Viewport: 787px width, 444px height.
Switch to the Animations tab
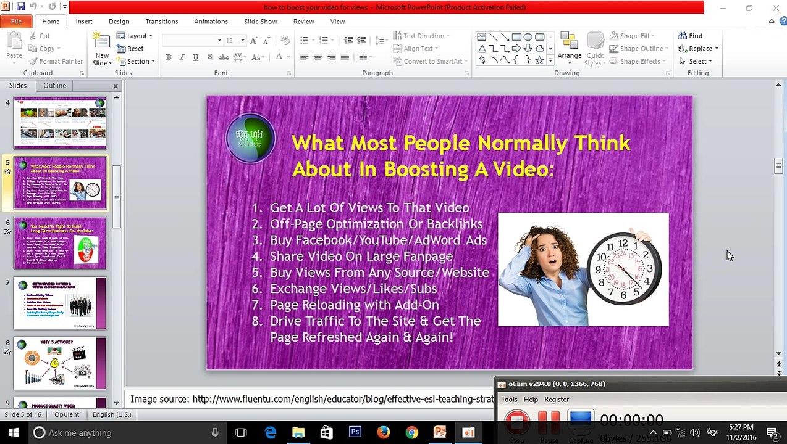click(211, 22)
